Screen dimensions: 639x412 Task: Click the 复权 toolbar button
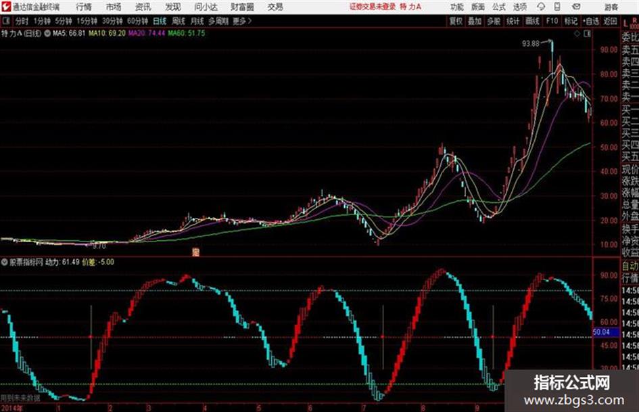click(456, 21)
